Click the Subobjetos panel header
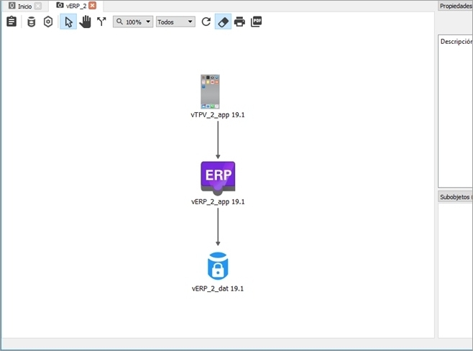The width and height of the screenshot is (473, 351). pyautogui.click(x=455, y=196)
